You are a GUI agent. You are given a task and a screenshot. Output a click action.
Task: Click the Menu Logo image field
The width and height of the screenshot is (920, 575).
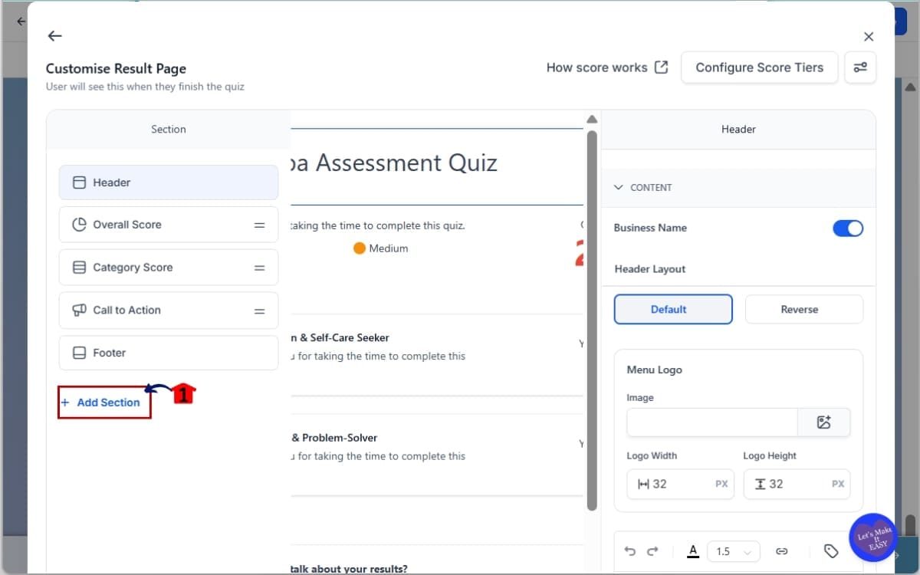point(712,422)
